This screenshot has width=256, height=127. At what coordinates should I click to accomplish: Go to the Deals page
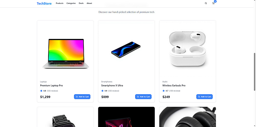pyautogui.click(x=81, y=3)
